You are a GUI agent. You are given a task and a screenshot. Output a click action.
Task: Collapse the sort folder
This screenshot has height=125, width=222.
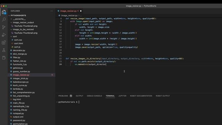point(15,36)
